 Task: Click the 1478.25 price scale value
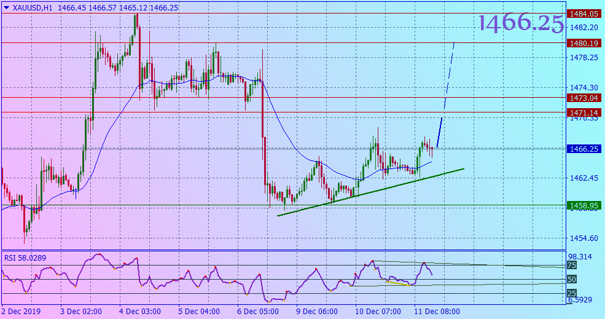point(584,58)
